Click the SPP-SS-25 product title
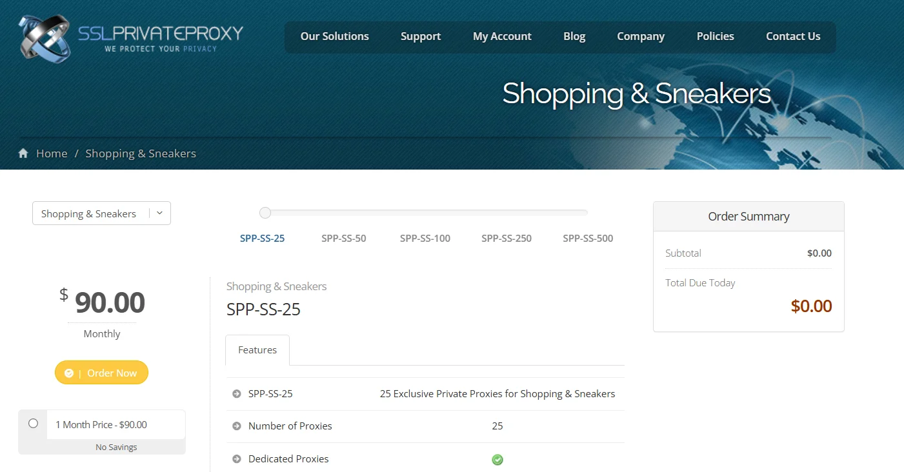 click(x=263, y=310)
